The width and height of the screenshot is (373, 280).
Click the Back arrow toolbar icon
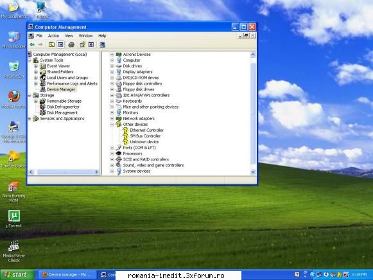(x=32, y=44)
